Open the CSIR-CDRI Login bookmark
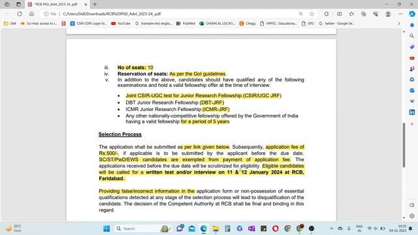The height and width of the screenshot is (235, 418). [x=89, y=23]
